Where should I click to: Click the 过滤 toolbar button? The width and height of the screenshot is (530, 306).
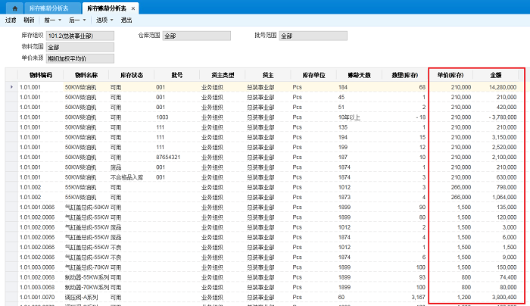(x=11, y=20)
